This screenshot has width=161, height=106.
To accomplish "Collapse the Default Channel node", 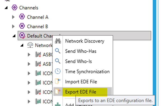I will (14, 36).
